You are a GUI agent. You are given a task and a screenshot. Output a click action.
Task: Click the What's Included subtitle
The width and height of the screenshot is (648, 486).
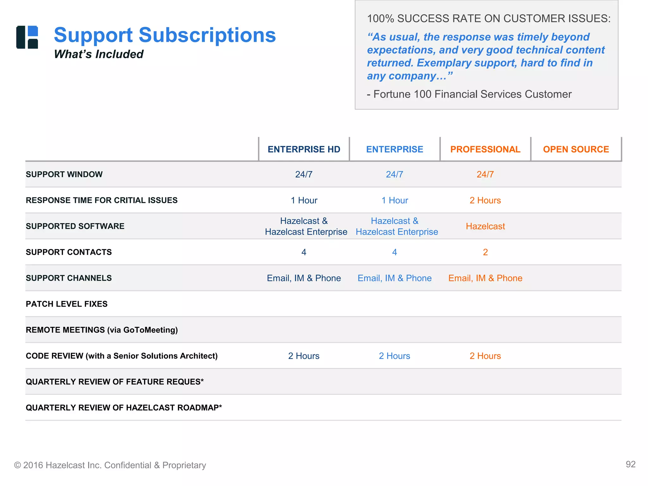[99, 54]
